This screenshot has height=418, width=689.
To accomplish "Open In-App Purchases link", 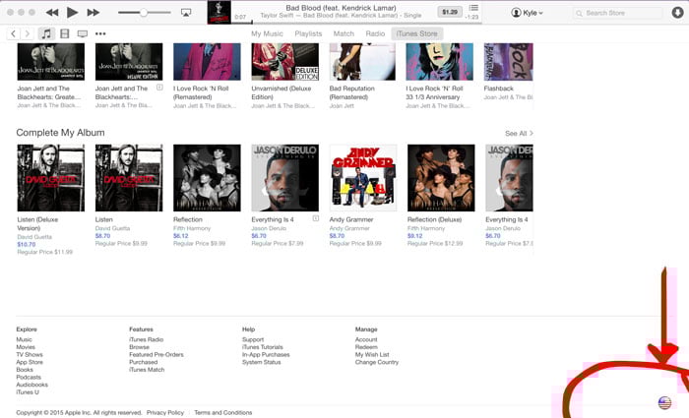I will (266, 354).
